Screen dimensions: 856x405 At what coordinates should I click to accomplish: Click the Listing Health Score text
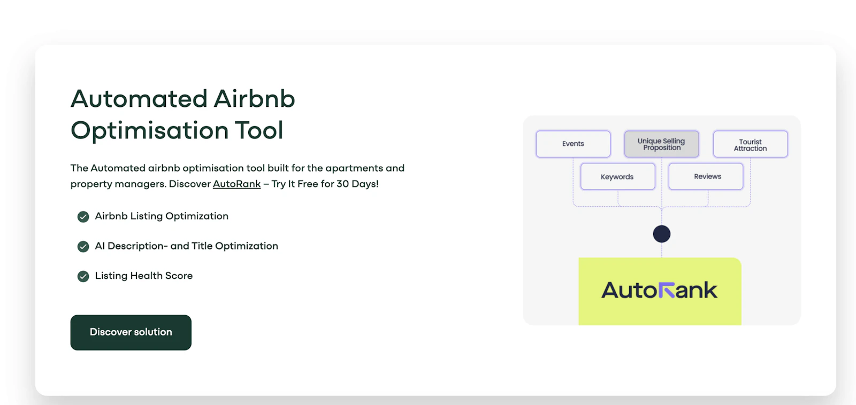pyautogui.click(x=143, y=276)
